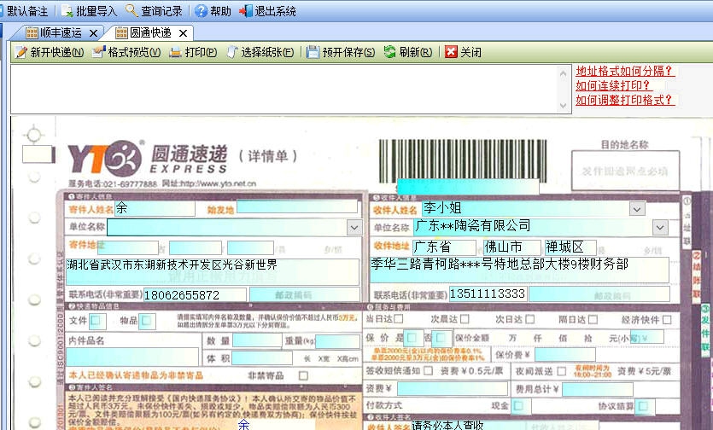Viewport: 713px width, 430px height.
Task: Close the 顺丰速运 tab
Action: coord(93,33)
